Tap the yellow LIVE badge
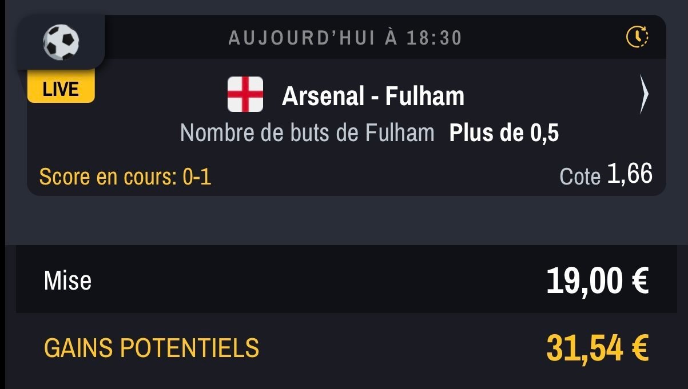The height and width of the screenshot is (389, 688). tap(61, 89)
